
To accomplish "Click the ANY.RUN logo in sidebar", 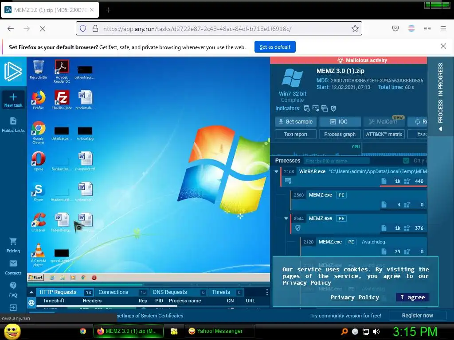I will tap(13, 71).
